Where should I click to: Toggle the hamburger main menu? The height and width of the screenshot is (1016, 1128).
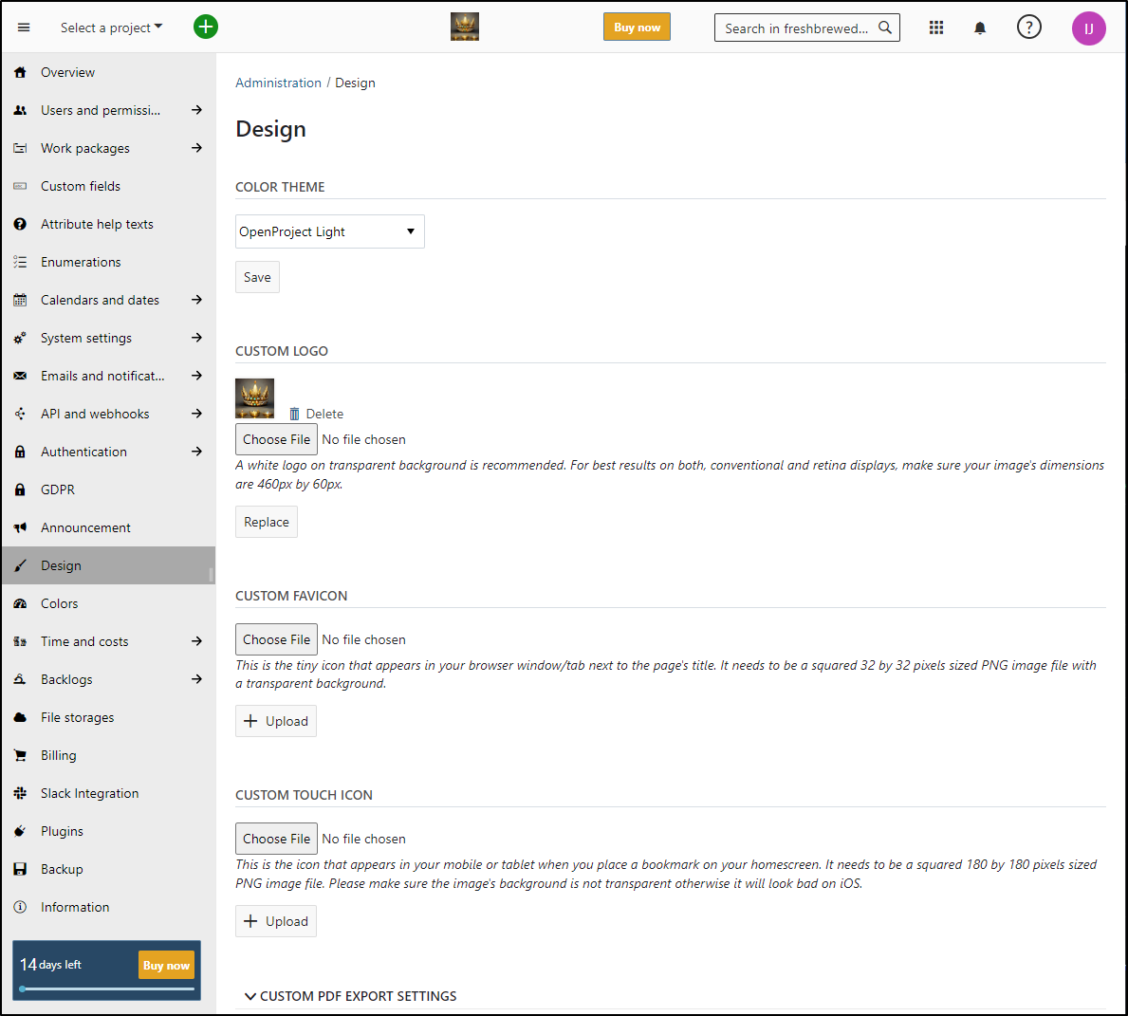(24, 28)
